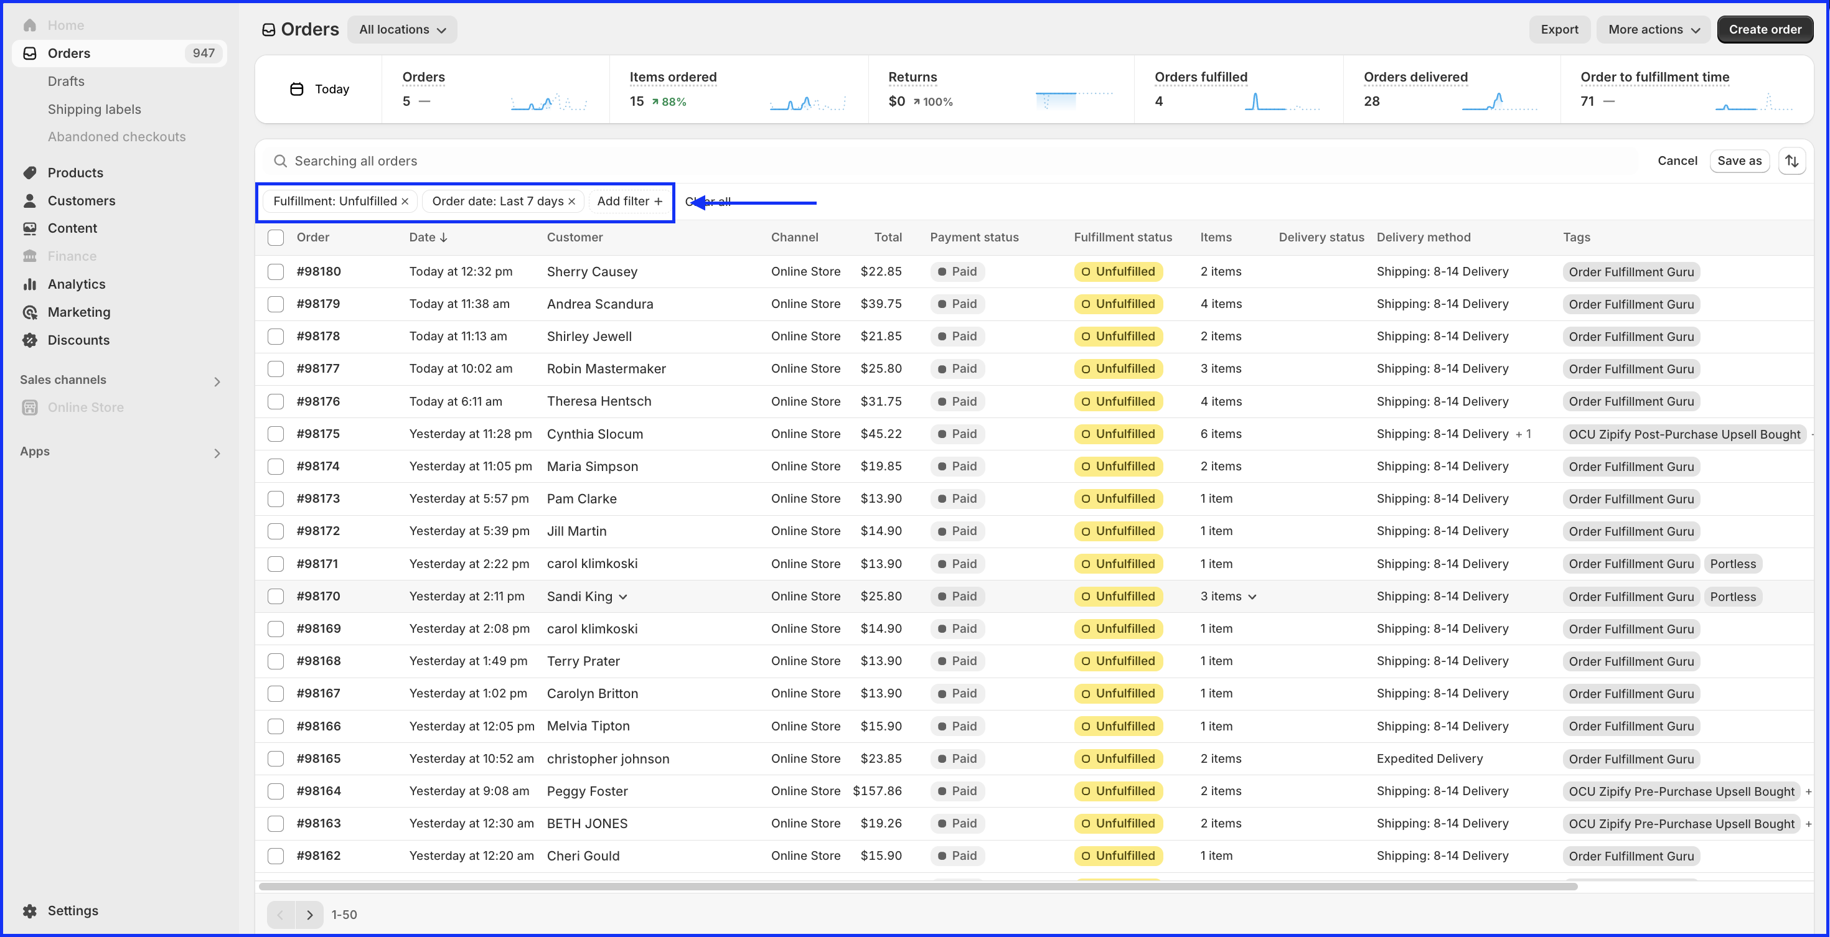Viewport: 1830px width, 937px height.
Task: Click Unfulfilled badge on order #98164
Action: 1118,791
